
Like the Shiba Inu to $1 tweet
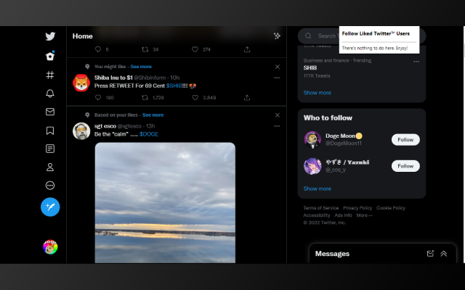(x=195, y=98)
